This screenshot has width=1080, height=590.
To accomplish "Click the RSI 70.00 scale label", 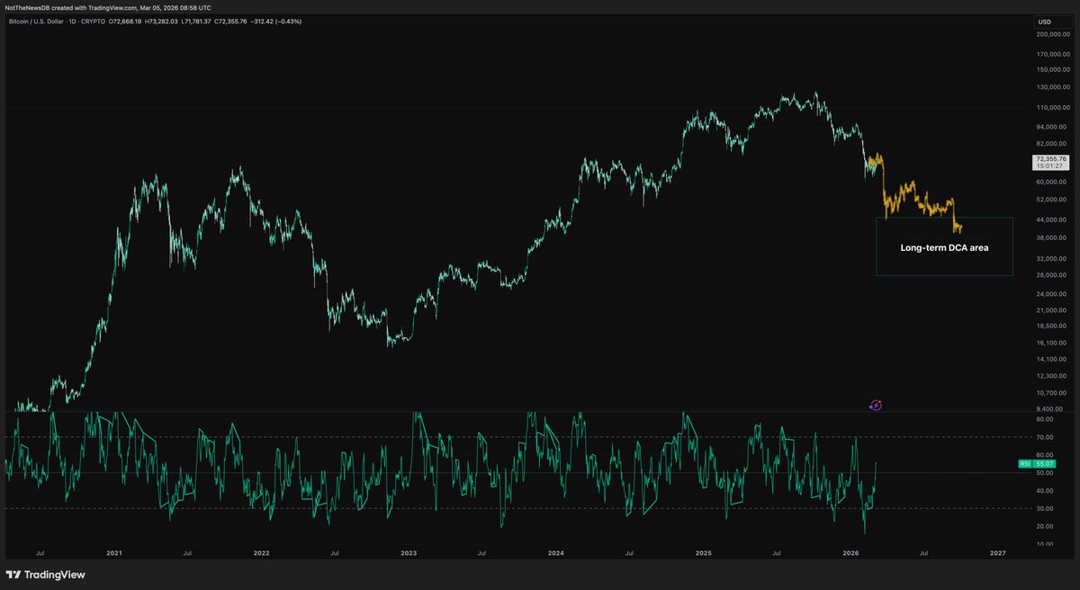I will [x=1045, y=437].
